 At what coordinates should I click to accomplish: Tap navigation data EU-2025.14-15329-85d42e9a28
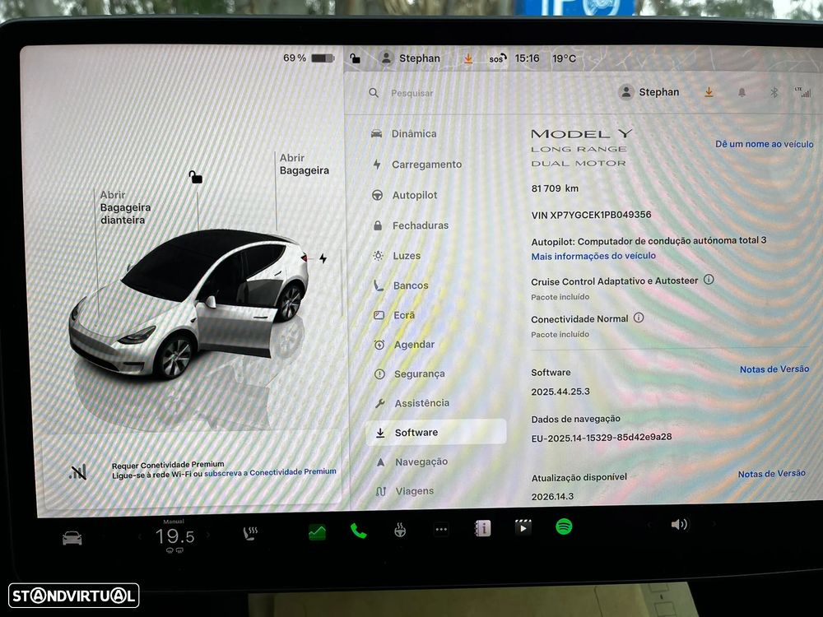point(601,438)
